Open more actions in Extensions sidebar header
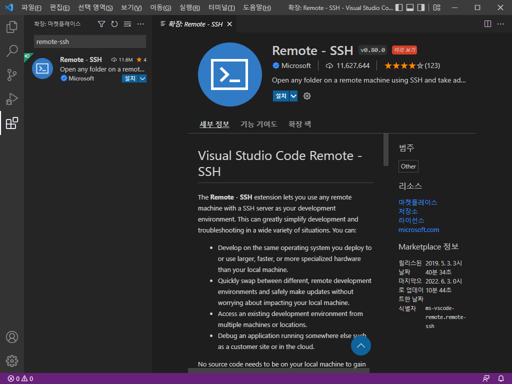The width and height of the screenshot is (512, 384). pos(140,24)
